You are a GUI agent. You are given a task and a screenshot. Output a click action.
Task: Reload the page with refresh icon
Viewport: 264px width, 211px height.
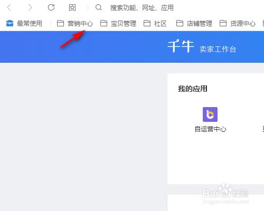coord(51,7)
